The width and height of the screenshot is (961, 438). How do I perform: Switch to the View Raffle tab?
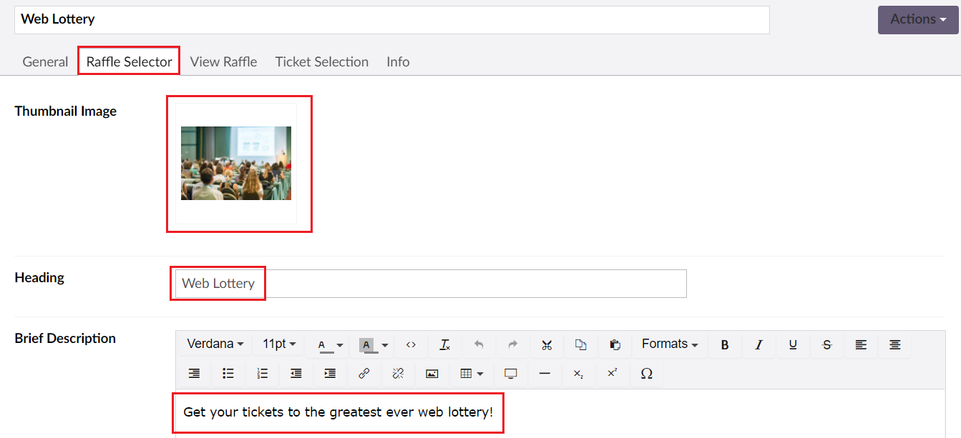click(223, 61)
